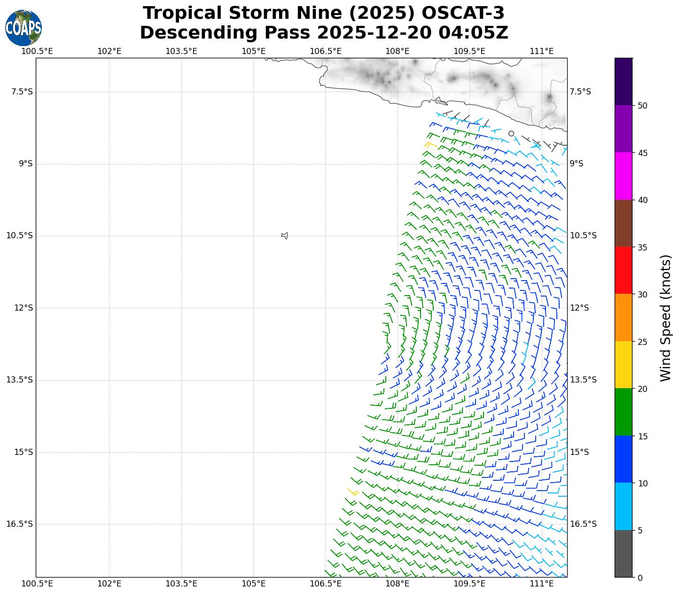This screenshot has width=679, height=594.
Task: Click the brown 35-40 knot colorbar segment
Action: (624, 223)
